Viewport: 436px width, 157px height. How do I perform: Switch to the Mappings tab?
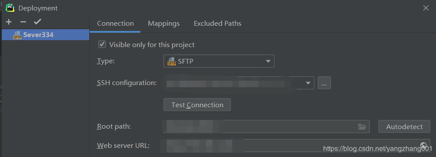164,24
